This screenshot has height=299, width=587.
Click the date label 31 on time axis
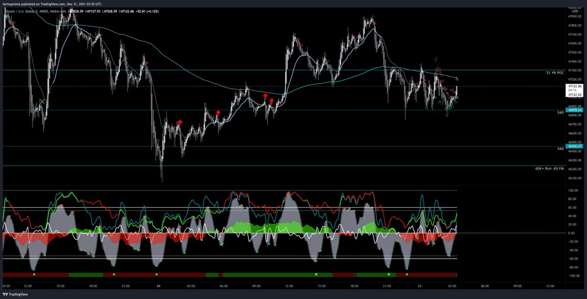420,286
